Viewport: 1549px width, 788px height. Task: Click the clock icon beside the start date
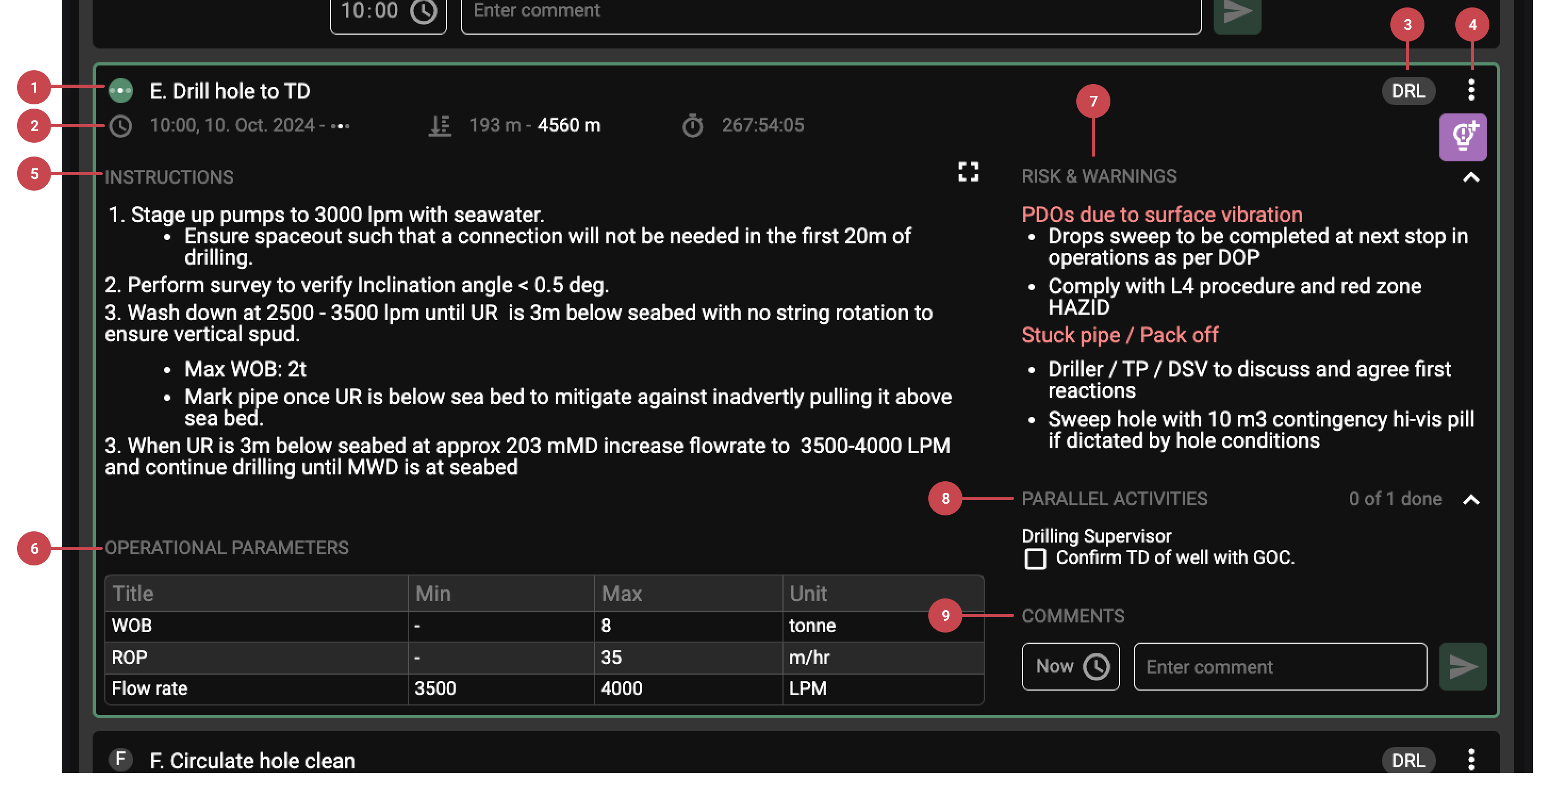[x=120, y=126]
